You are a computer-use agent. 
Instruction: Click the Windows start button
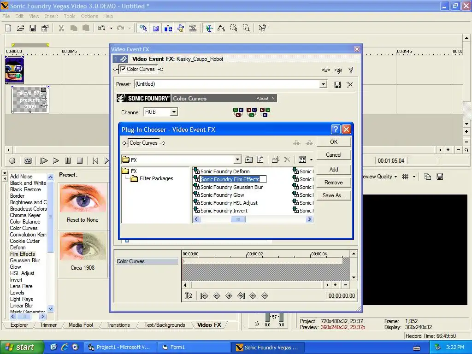21,348
